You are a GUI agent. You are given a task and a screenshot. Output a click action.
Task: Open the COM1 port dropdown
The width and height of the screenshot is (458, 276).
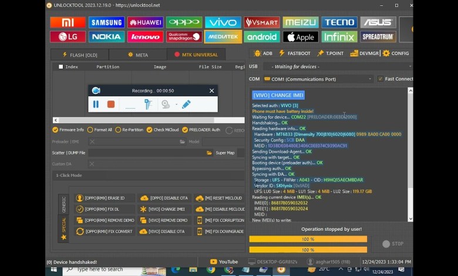[318, 79]
